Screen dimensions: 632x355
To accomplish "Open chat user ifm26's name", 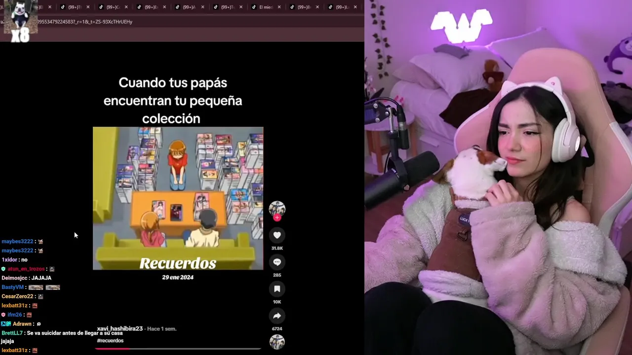I will click(14, 315).
